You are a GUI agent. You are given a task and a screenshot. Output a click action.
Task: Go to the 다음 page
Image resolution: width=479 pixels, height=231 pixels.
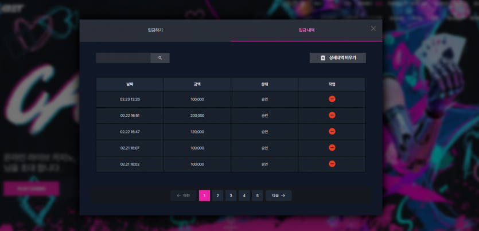(279, 195)
